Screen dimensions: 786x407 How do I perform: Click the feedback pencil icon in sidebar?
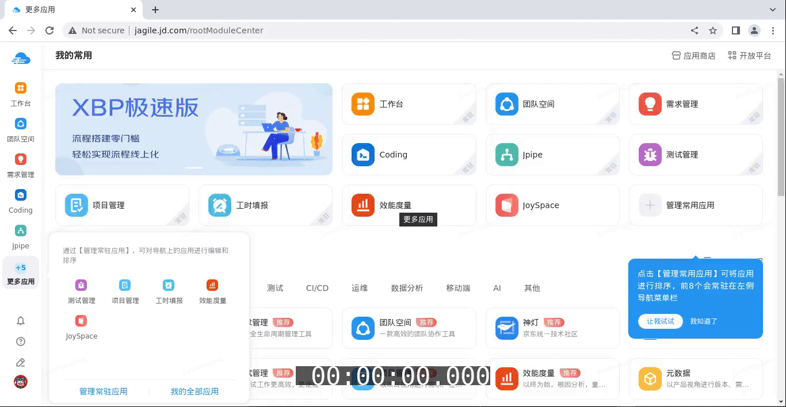click(21, 362)
